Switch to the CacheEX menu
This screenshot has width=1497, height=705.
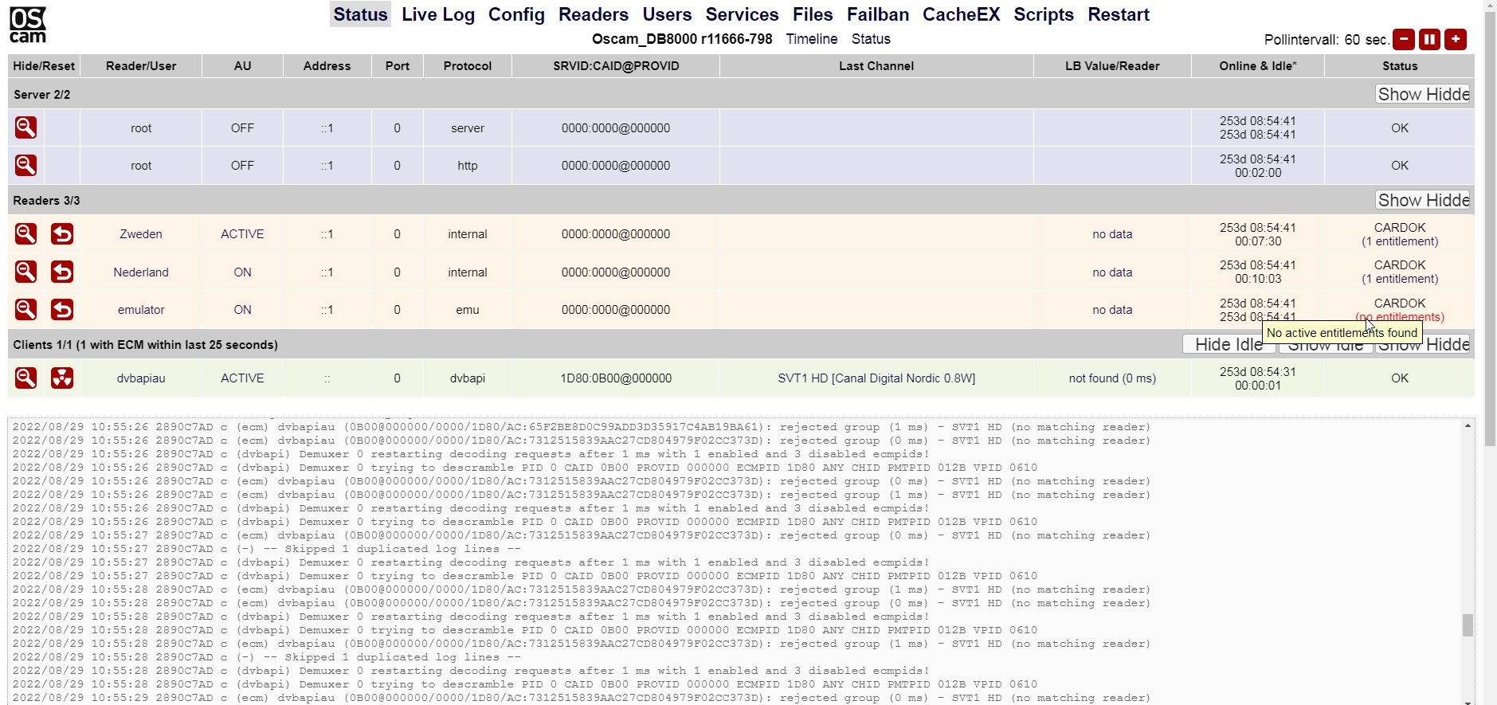(x=961, y=14)
